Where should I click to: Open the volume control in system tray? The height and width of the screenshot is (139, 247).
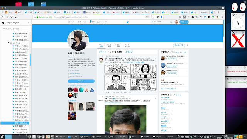pos(211,137)
